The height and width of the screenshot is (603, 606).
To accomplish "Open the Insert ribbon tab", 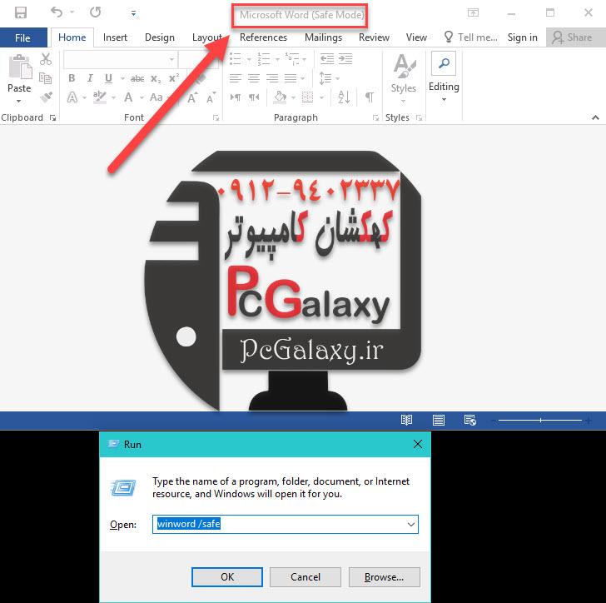I will tap(115, 37).
